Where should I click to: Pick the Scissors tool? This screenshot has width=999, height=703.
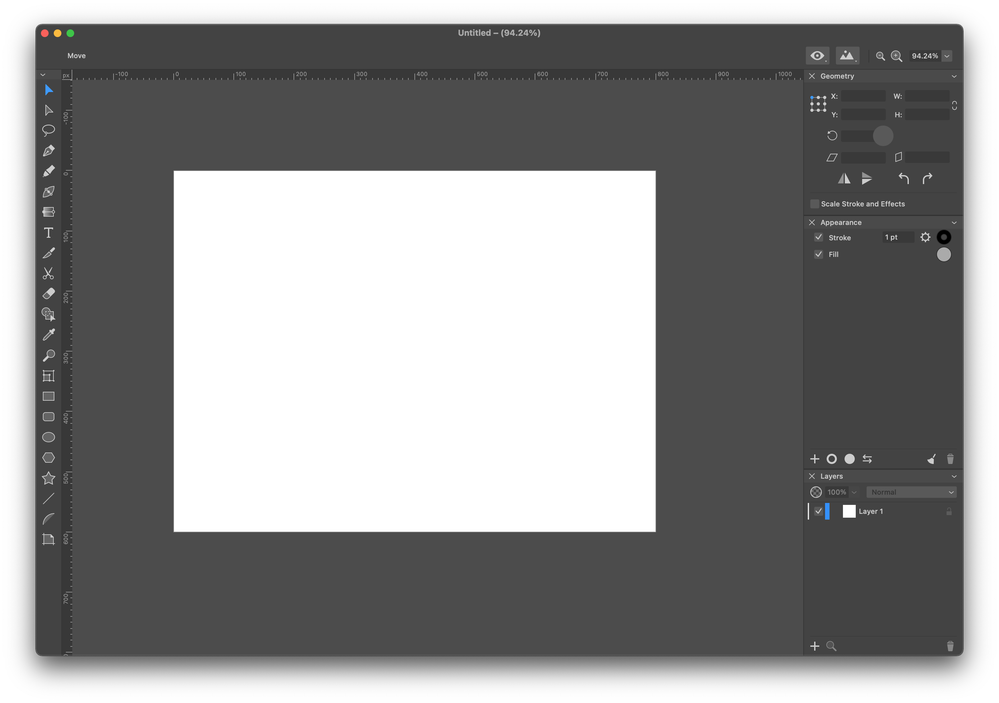tap(48, 274)
